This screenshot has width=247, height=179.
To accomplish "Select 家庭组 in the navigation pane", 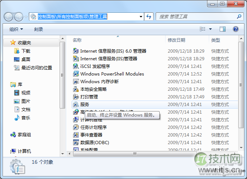I will (x=24, y=135).
